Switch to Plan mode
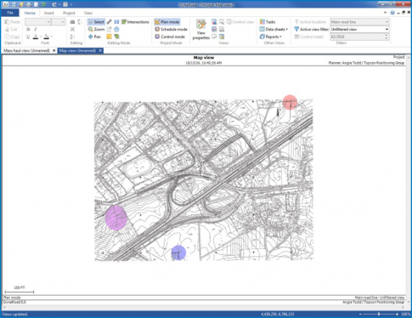Viewport: 412px width, 318px height. click(x=167, y=22)
